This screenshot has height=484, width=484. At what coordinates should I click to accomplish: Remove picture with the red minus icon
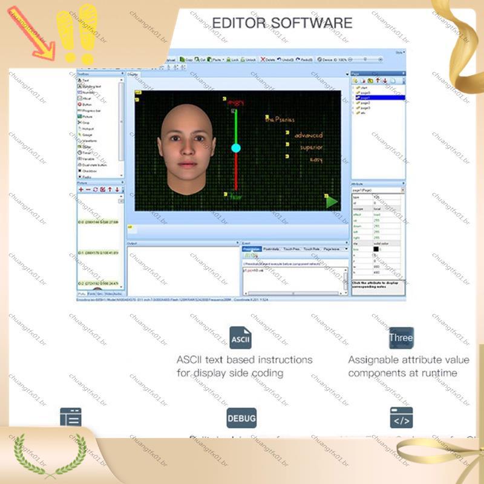tap(88, 189)
